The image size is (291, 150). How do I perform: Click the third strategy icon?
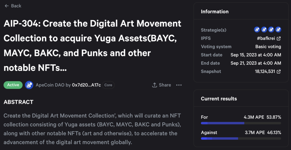point(271,29)
